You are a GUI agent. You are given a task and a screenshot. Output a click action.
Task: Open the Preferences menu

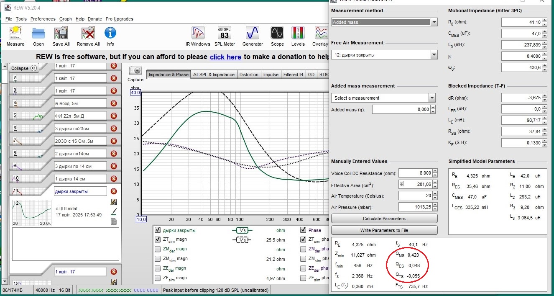[x=43, y=19]
